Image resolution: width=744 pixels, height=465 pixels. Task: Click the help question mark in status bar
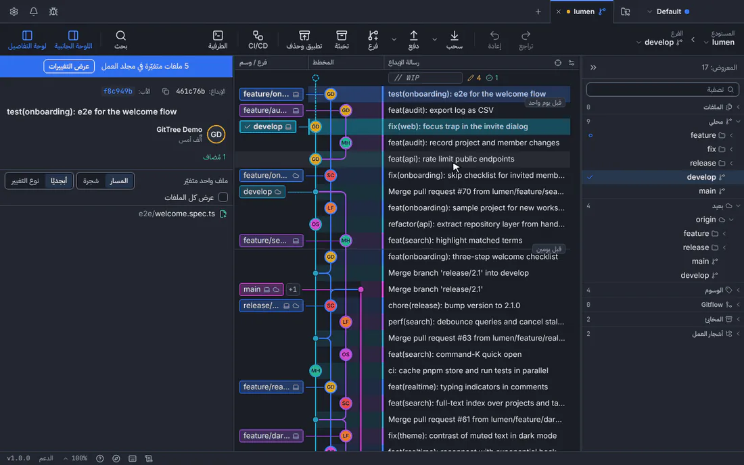(99, 458)
